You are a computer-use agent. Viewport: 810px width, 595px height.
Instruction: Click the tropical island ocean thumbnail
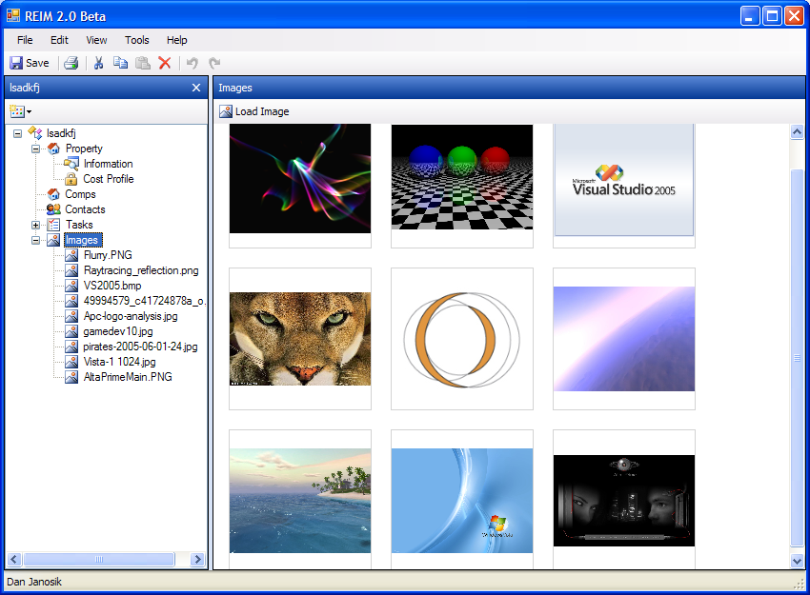pyautogui.click(x=300, y=501)
